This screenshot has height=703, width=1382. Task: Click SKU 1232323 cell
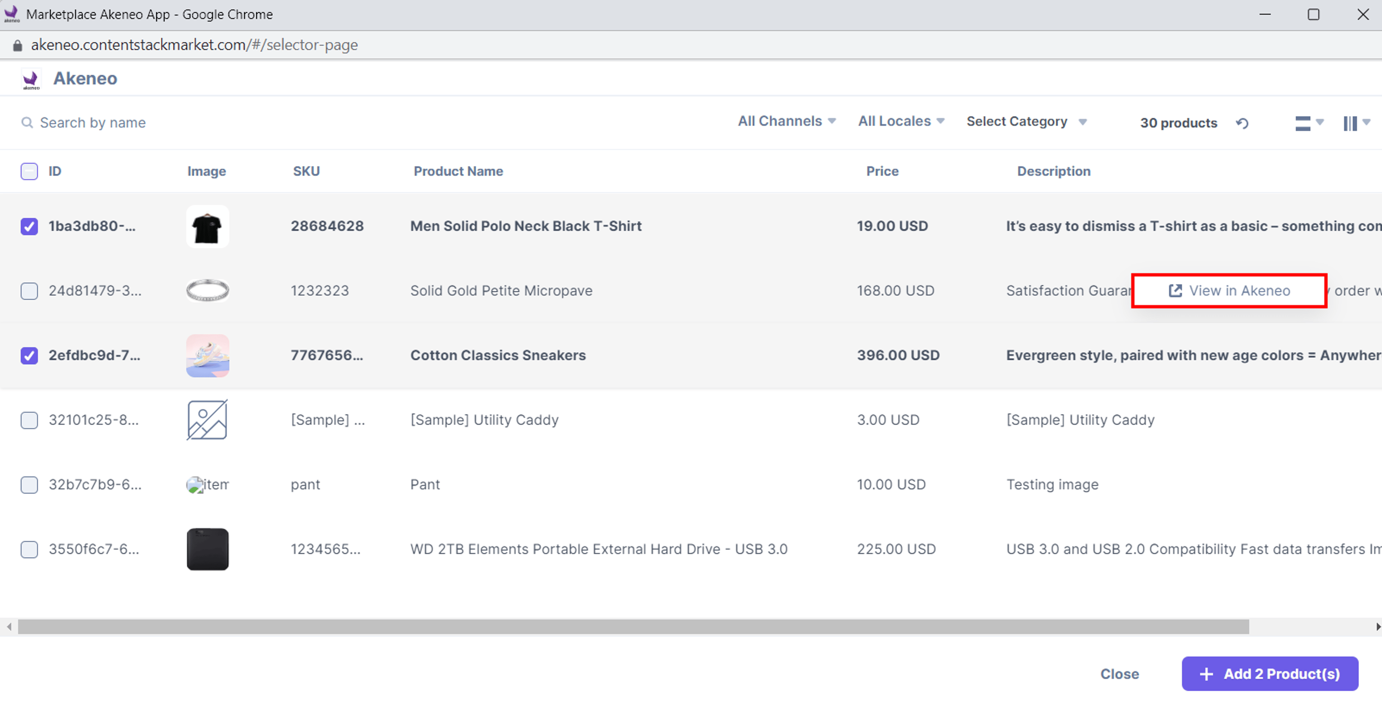[x=320, y=291]
